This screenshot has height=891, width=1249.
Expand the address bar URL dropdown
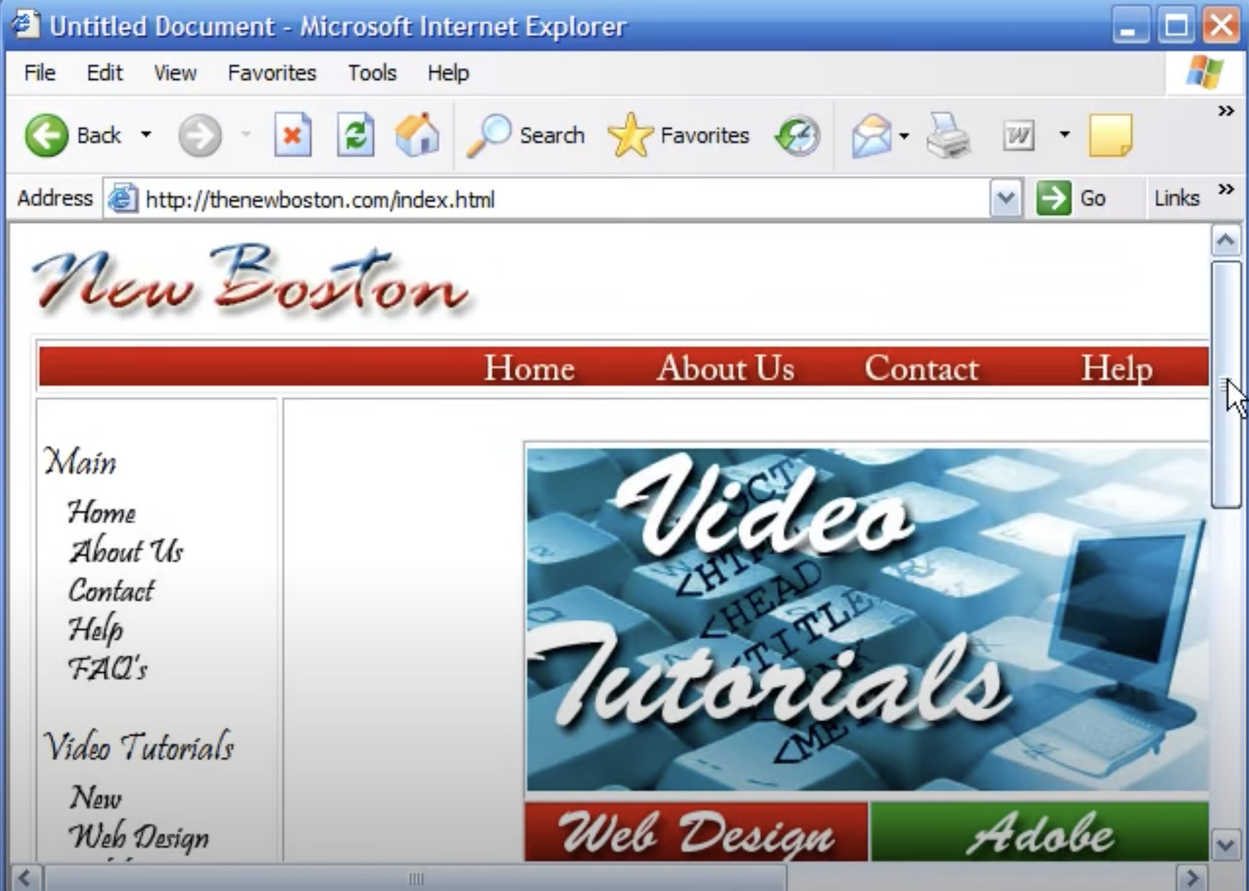click(1005, 199)
